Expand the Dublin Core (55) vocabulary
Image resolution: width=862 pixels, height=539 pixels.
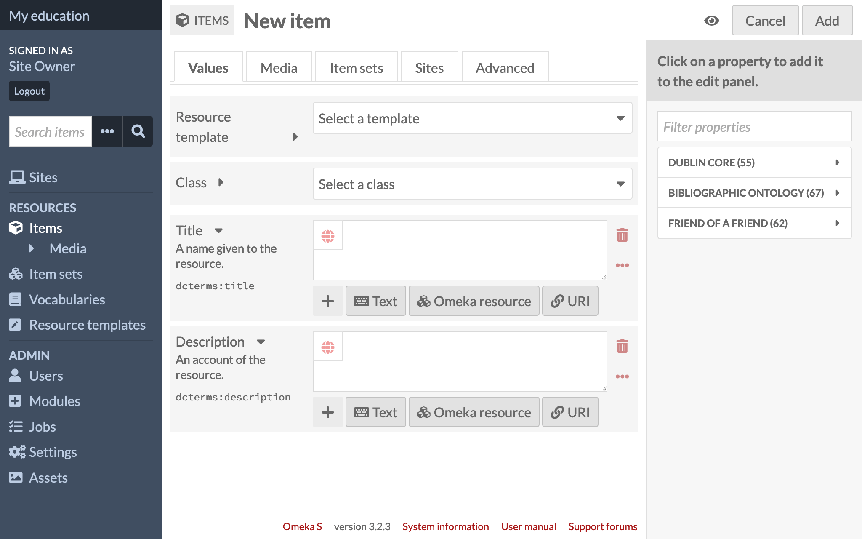tap(754, 163)
